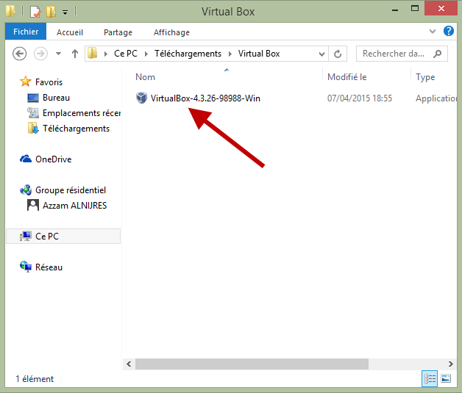Click the horizontal scrollbar thumb
Screen dimensions: 462x393
point(252,364)
